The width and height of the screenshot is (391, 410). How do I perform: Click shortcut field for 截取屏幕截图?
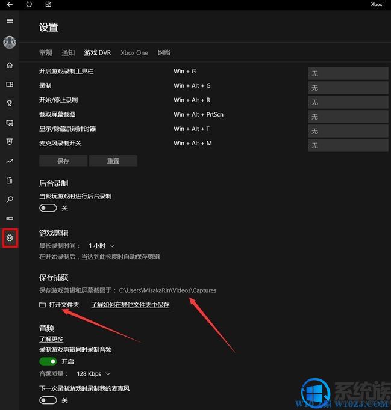point(348,117)
